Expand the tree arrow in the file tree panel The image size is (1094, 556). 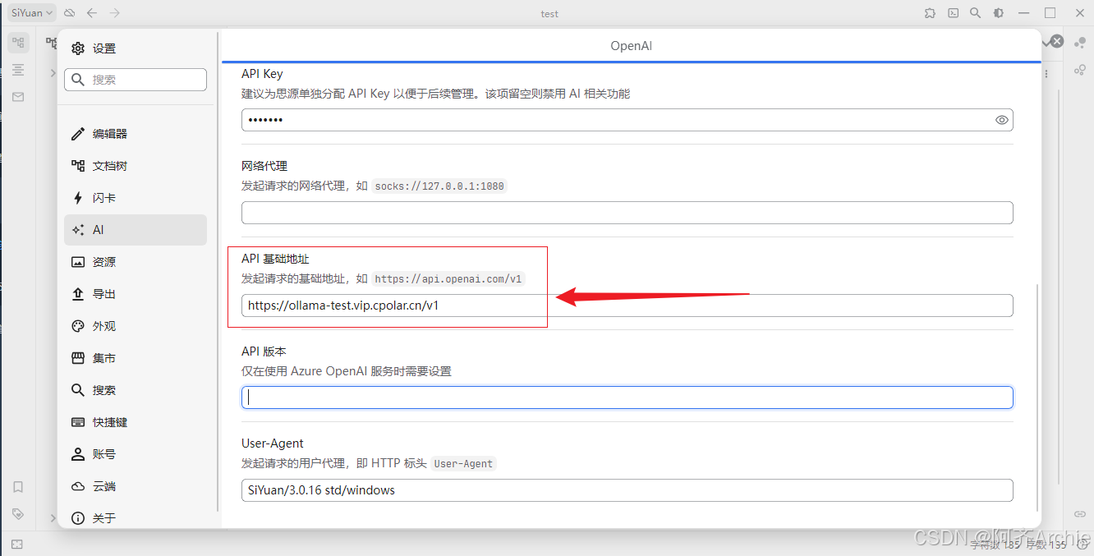[x=53, y=73]
